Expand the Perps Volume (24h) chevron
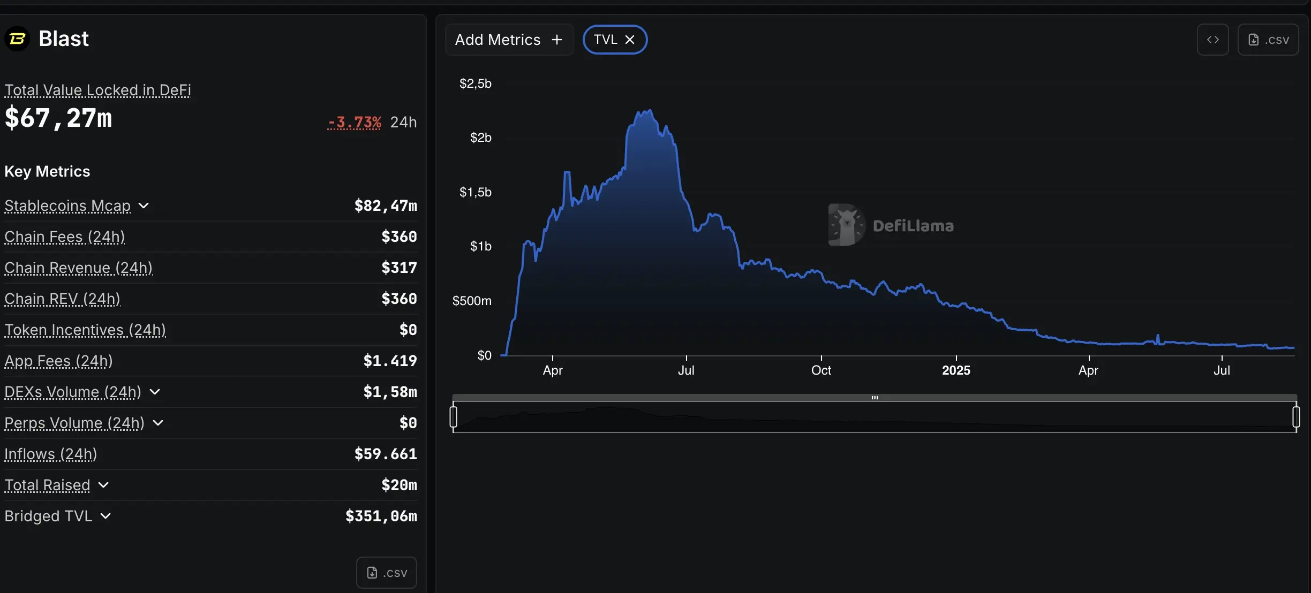 (x=158, y=423)
